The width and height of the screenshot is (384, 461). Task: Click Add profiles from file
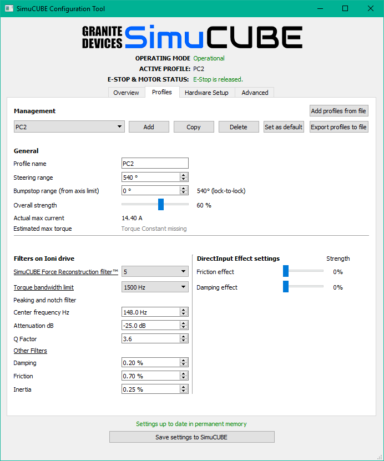338,111
